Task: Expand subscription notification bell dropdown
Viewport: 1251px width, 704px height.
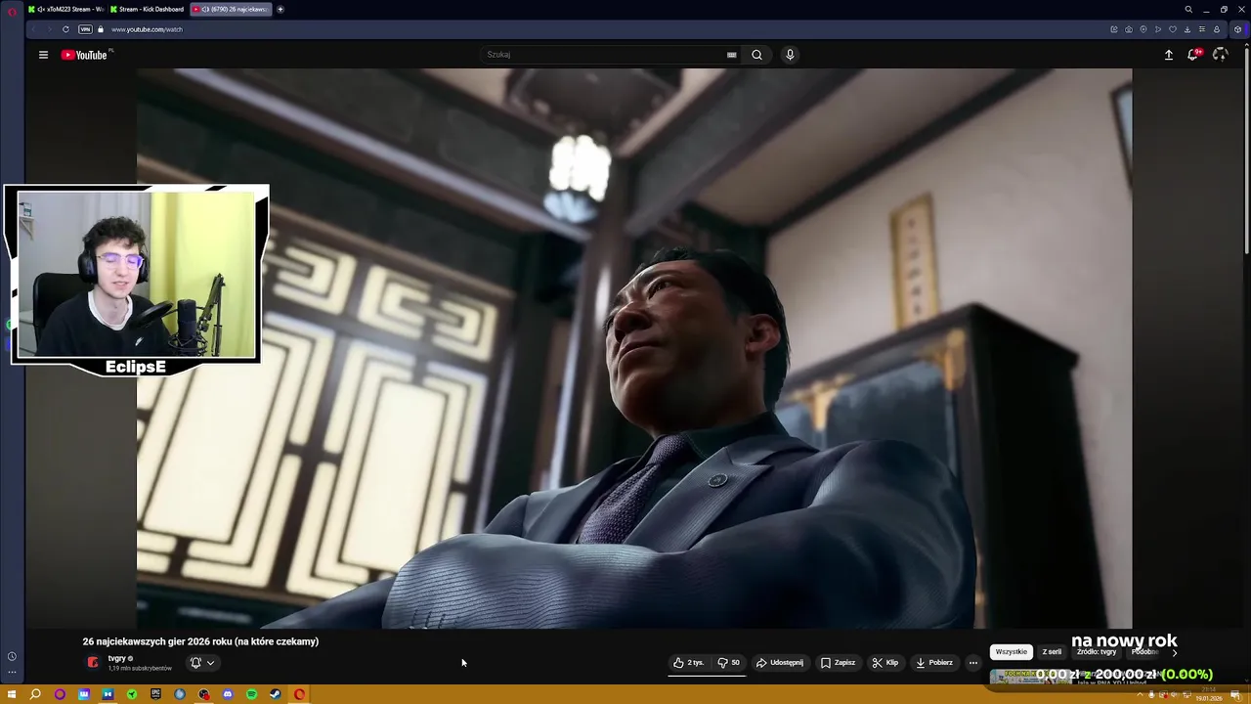Action: click(202, 663)
